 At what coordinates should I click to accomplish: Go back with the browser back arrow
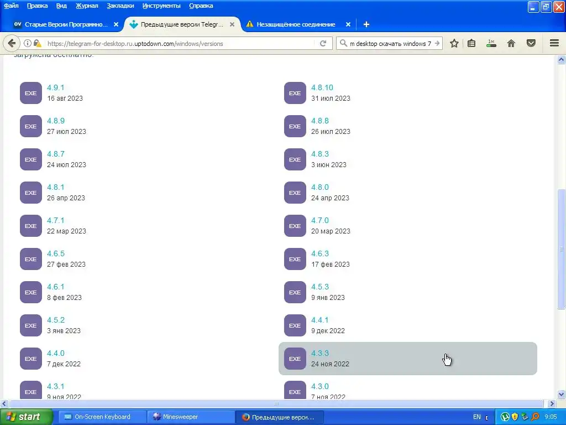[x=12, y=43]
